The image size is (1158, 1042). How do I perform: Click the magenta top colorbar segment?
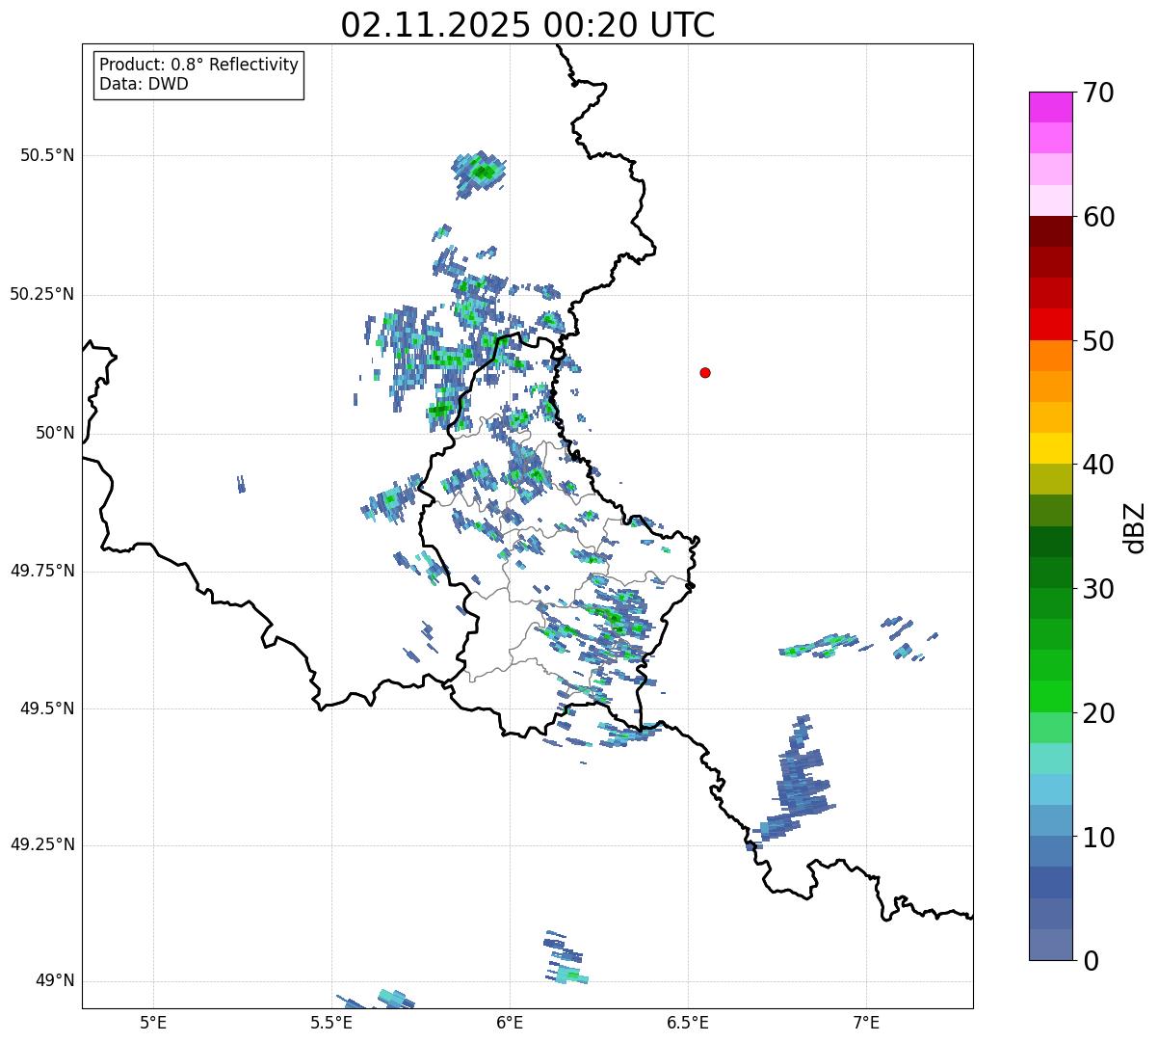pos(1050,107)
